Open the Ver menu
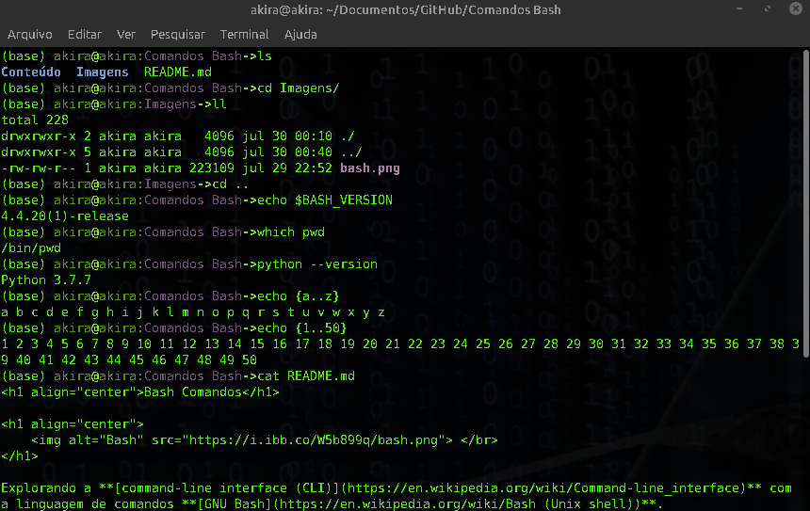The width and height of the screenshot is (810, 511). [126, 35]
